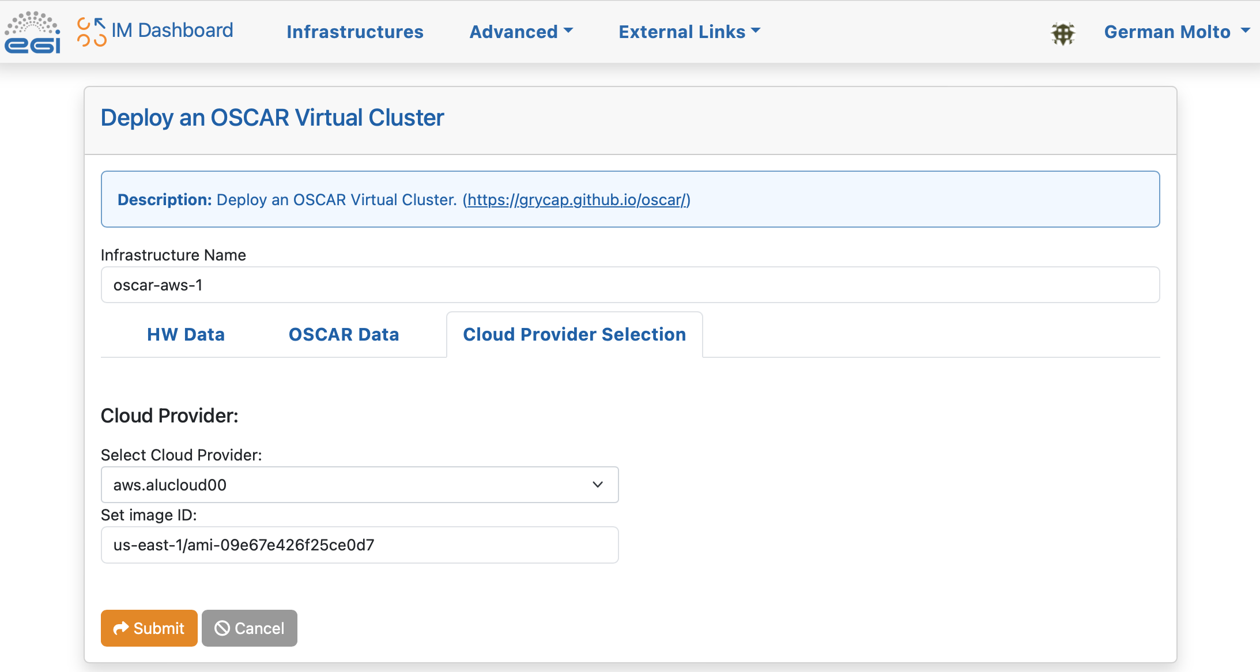The width and height of the screenshot is (1260, 672).
Task: Click the Infrastructure Name field
Action: [x=629, y=285]
